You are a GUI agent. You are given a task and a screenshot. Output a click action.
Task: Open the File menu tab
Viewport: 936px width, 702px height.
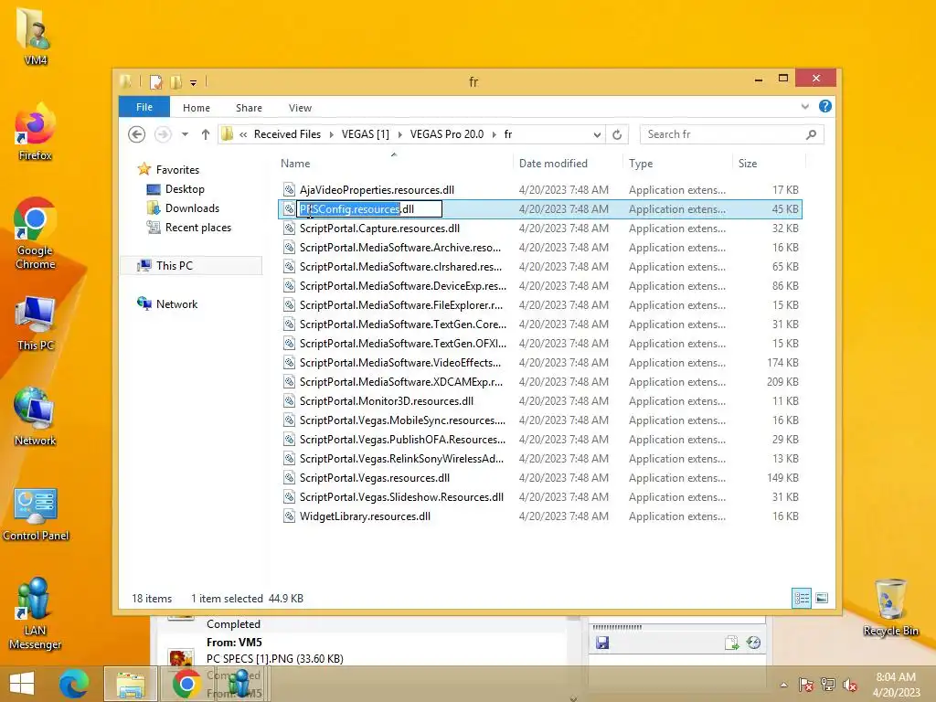click(x=144, y=107)
